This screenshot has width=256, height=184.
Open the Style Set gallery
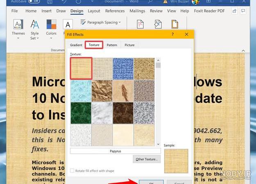coord(35,30)
